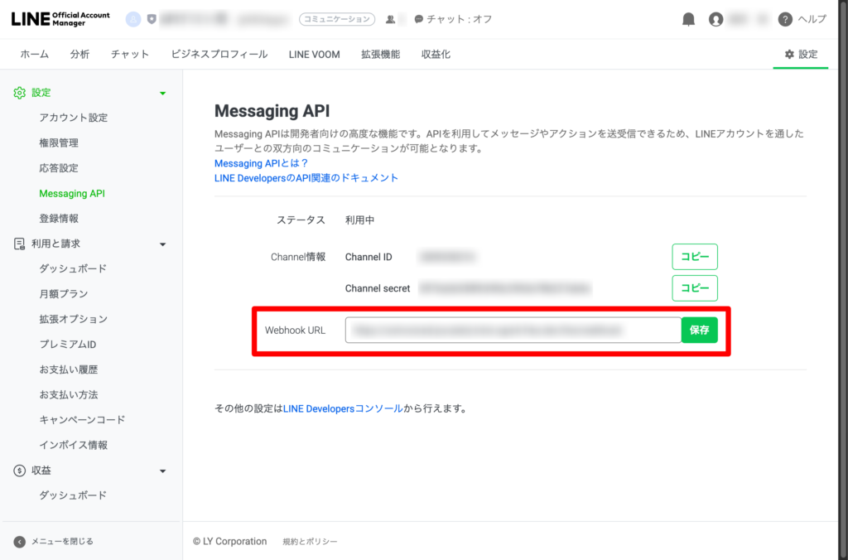Open the 分析 tab
The width and height of the screenshot is (848, 560).
point(79,54)
